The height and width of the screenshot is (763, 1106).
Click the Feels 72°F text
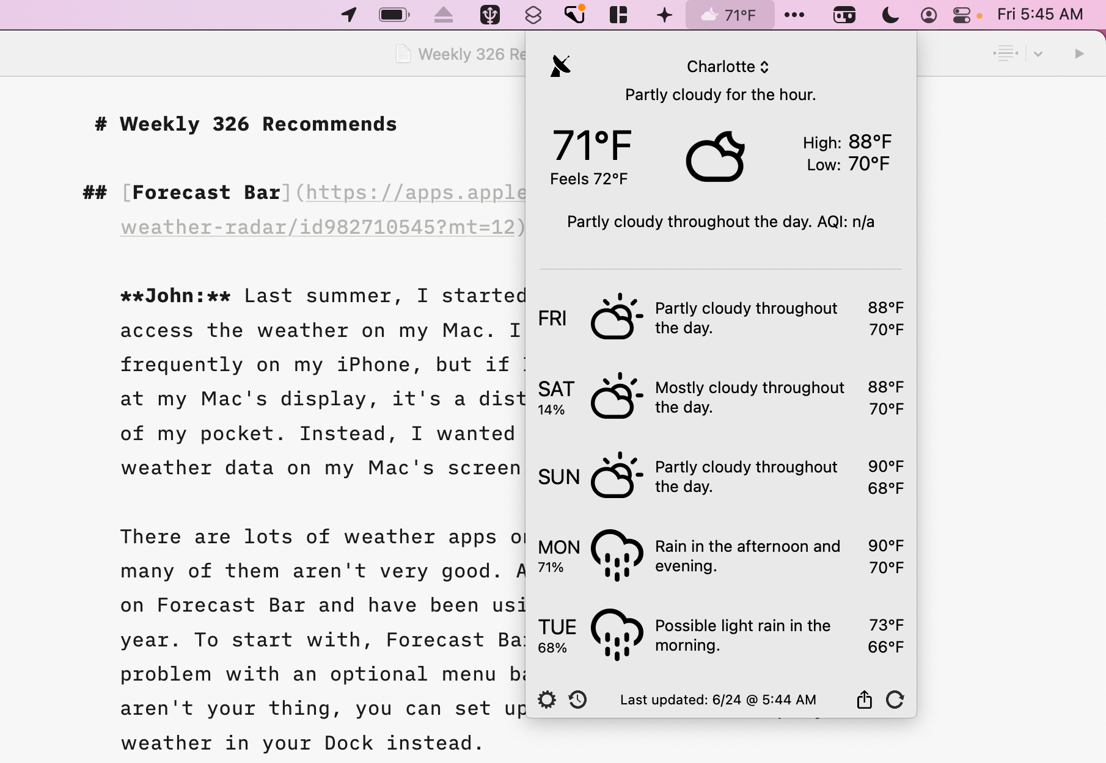coord(588,179)
